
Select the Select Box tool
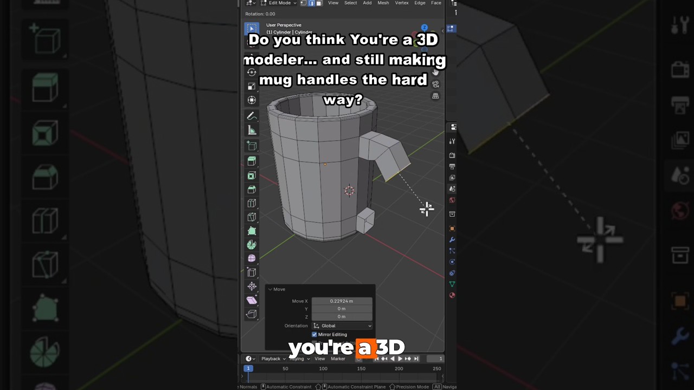click(x=251, y=28)
